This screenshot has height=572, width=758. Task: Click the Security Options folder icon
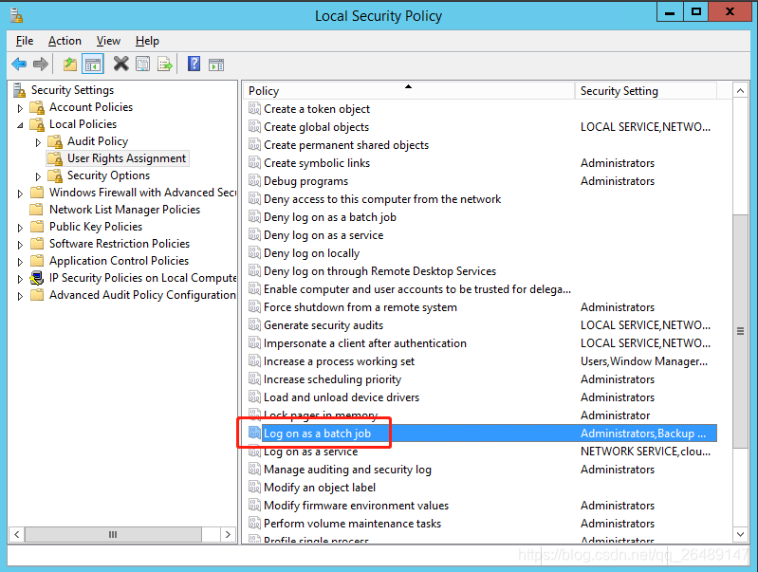pyautogui.click(x=55, y=175)
